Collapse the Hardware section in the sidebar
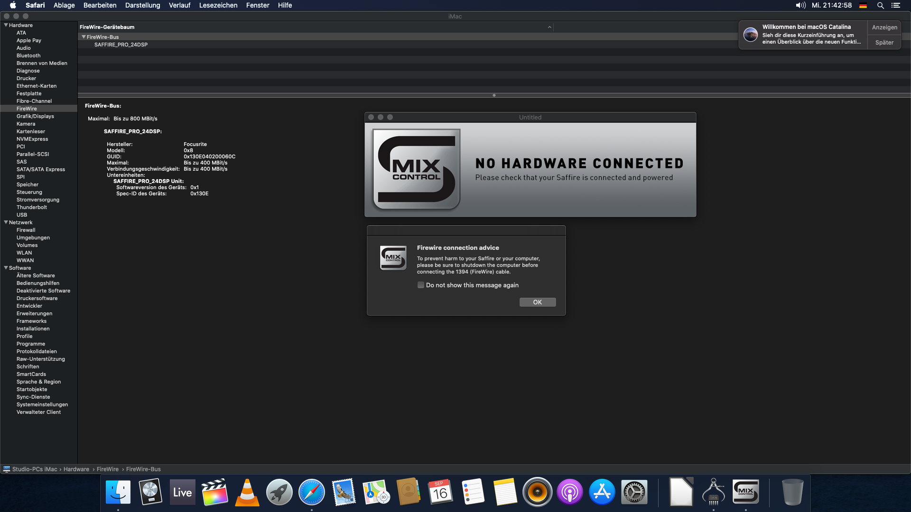 click(x=6, y=25)
